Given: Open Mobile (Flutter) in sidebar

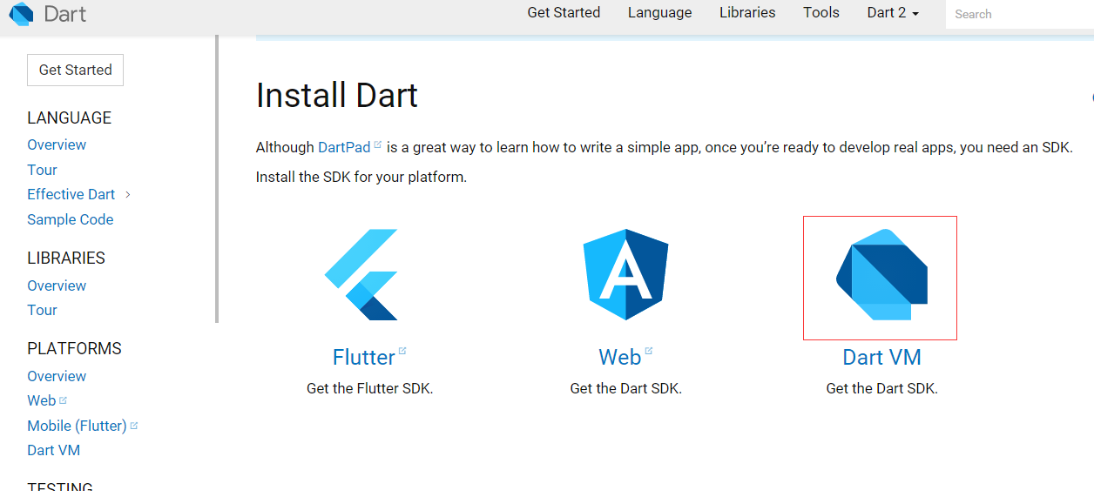Looking at the screenshot, I should point(77,426).
